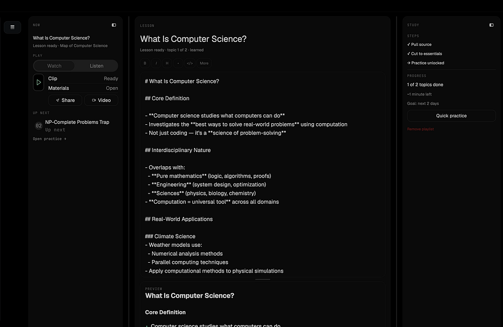
Task: Apply italic formatting with the I button
Action: click(x=156, y=63)
